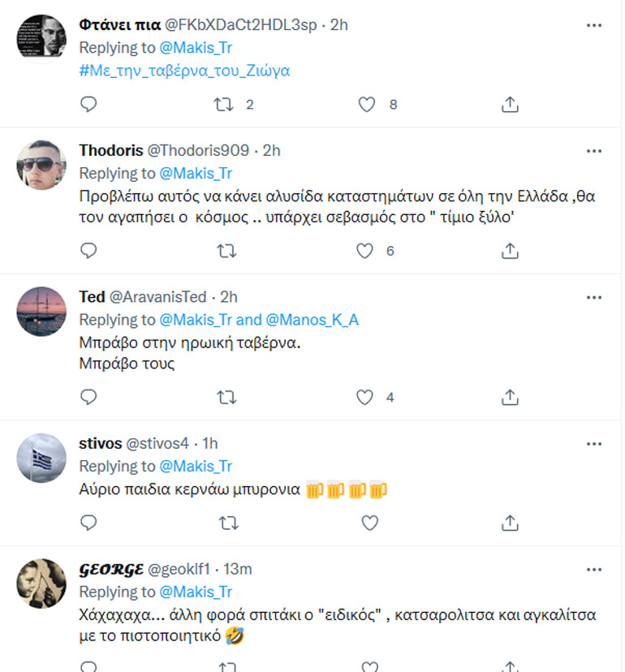This screenshot has width=625, height=672.
Task: Open the #Με_την_ταβέρνα_του_Ζιώγα hashtag
Action: tap(184, 71)
